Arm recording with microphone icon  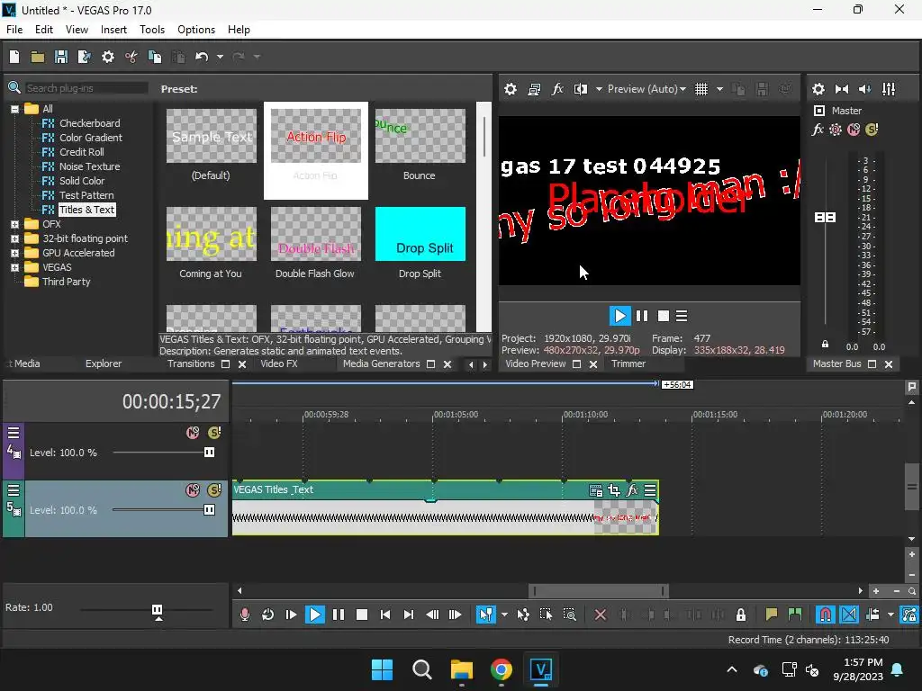point(245,615)
